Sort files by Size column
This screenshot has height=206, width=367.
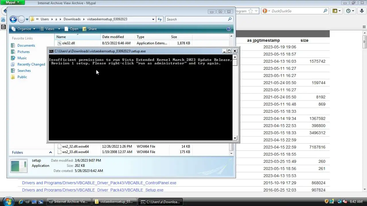pos(181,37)
